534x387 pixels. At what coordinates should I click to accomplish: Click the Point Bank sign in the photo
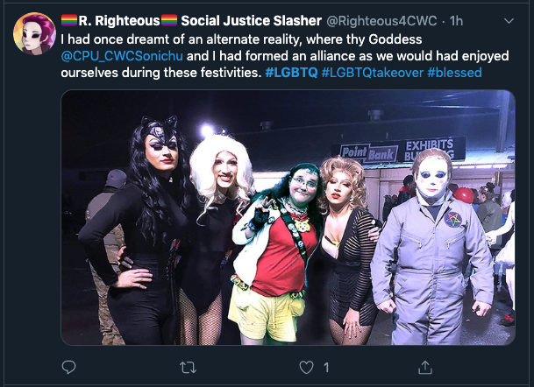click(369, 153)
